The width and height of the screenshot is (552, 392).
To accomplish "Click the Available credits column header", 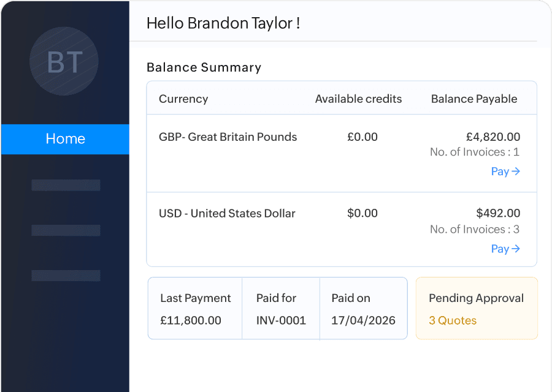I will coord(358,99).
